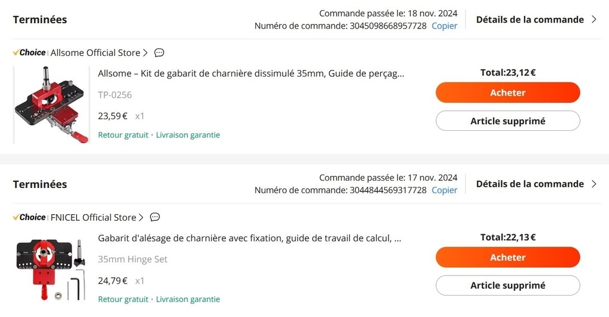Image resolution: width=609 pixels, height=317 pixels.
Task: Open order details arrow for 18 nov. order
Action: (x=594, y=20)
